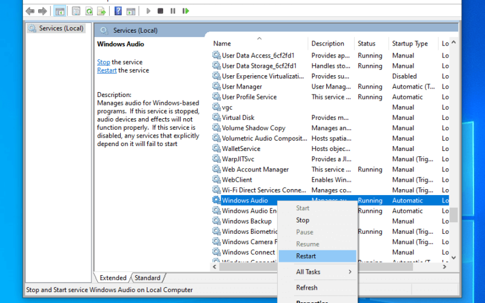This screenshot has width=485, height=303.
Task: Click vertical scrollbar up arrow
Action: 453,42
